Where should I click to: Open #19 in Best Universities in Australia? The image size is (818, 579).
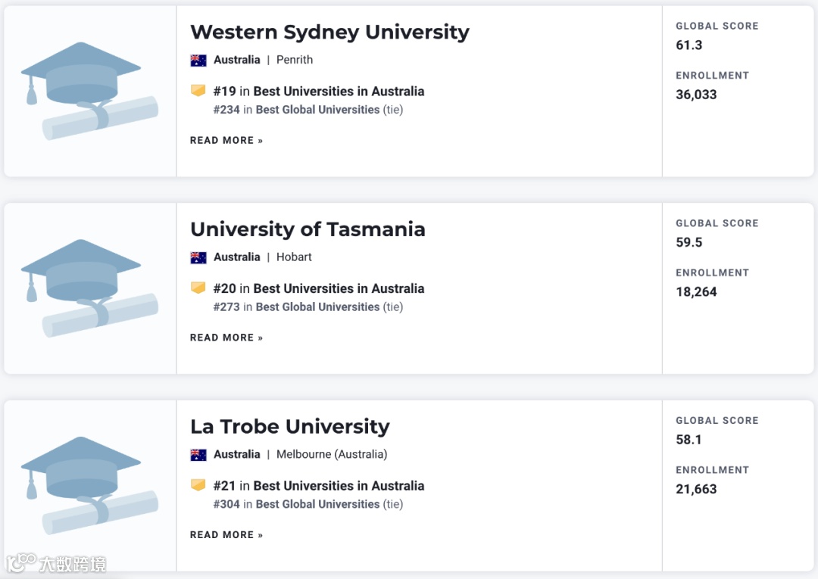click(319, 92)
